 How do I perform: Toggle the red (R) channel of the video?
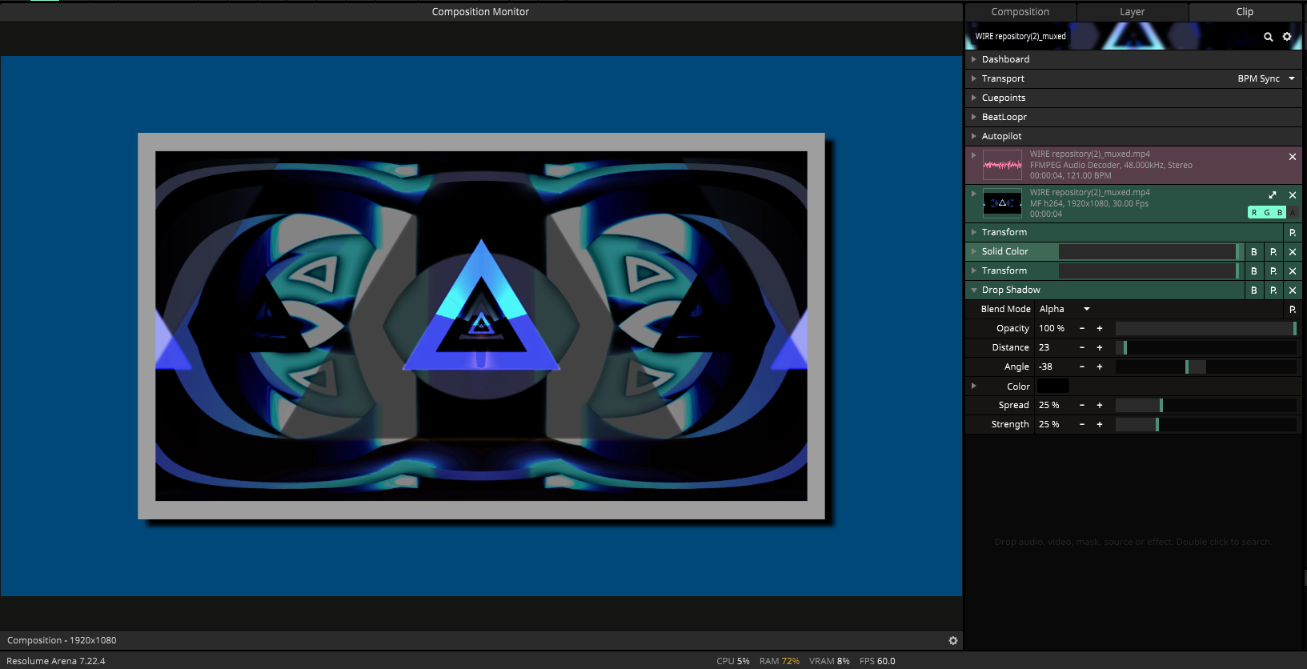pyautogui.click(x=1254, y=213)
